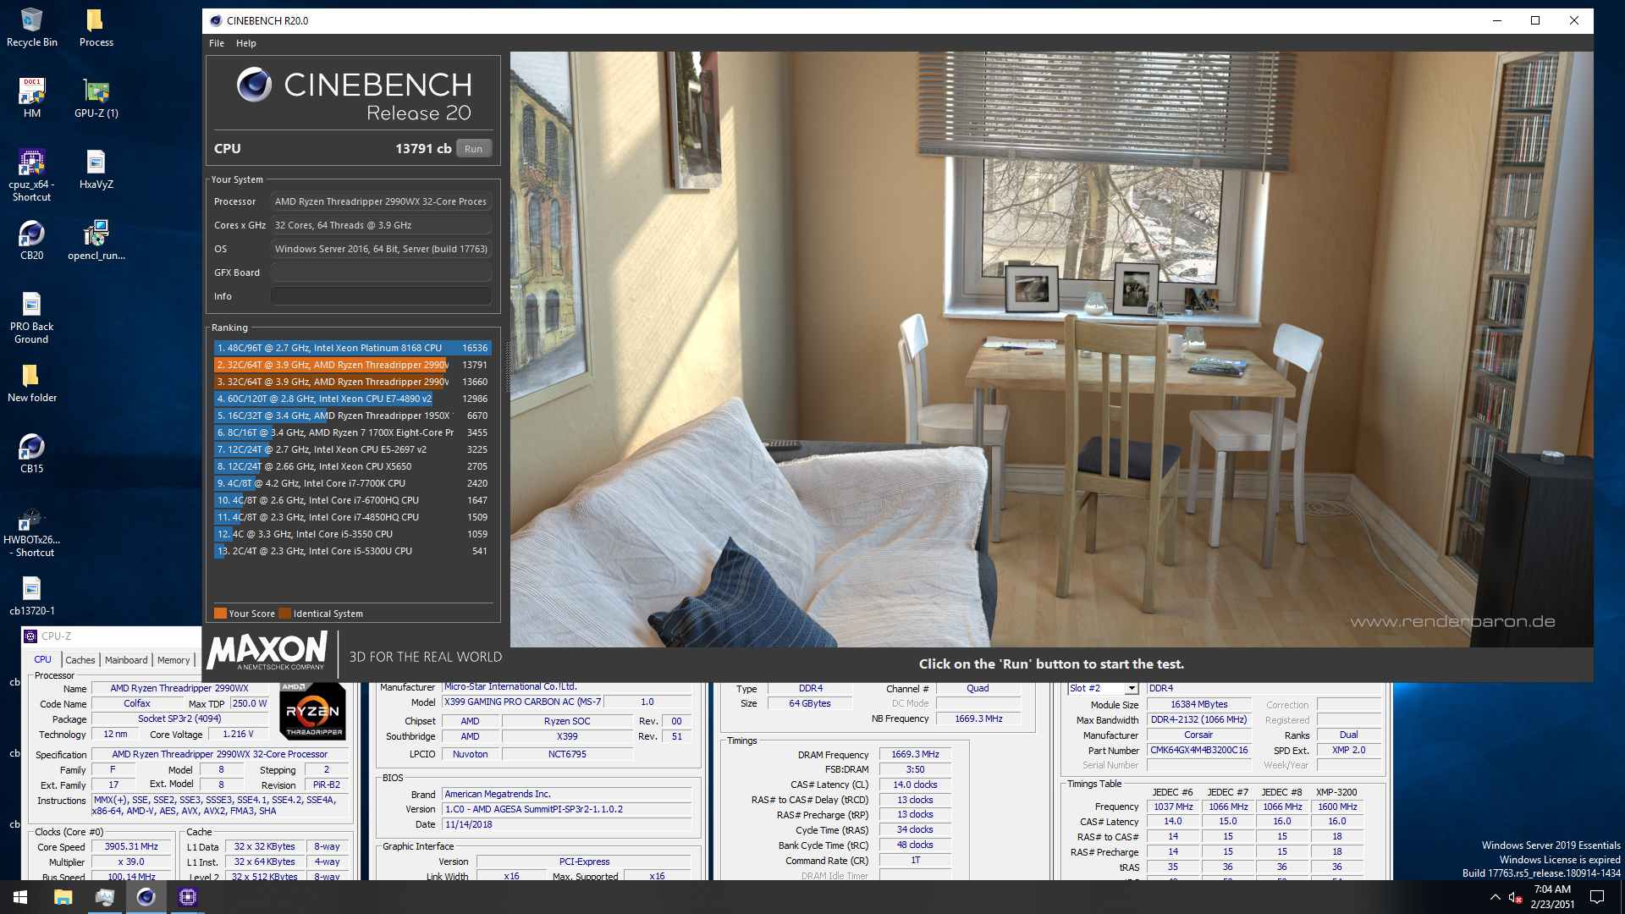Open the cb13720-1 file icon

click(x=31, y=595)
